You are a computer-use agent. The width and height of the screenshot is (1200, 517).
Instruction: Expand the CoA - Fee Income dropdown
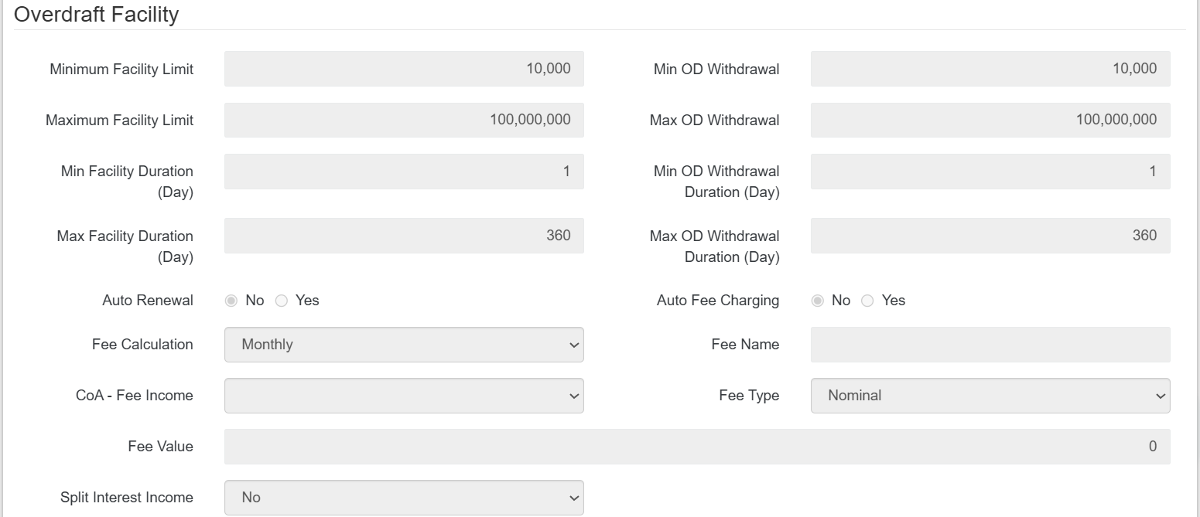tap(404, 396)
